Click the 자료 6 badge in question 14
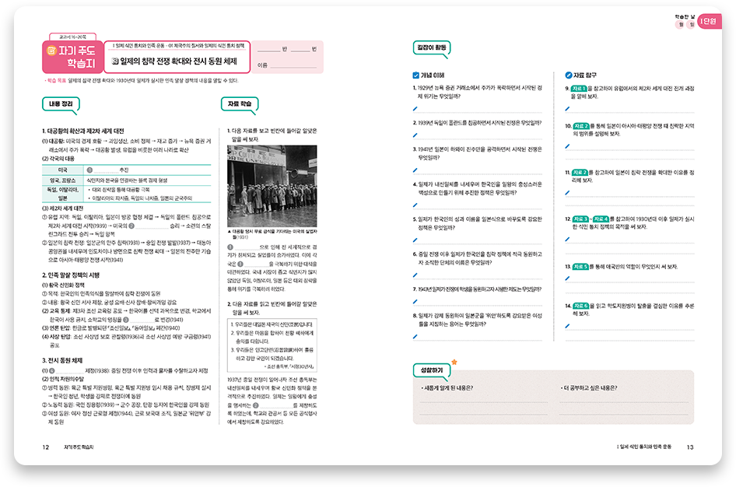This screenshot has width=736, height=487. 580,306
